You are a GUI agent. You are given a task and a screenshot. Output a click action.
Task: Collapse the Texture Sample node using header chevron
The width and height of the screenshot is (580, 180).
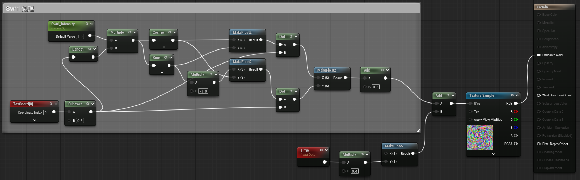517,95
